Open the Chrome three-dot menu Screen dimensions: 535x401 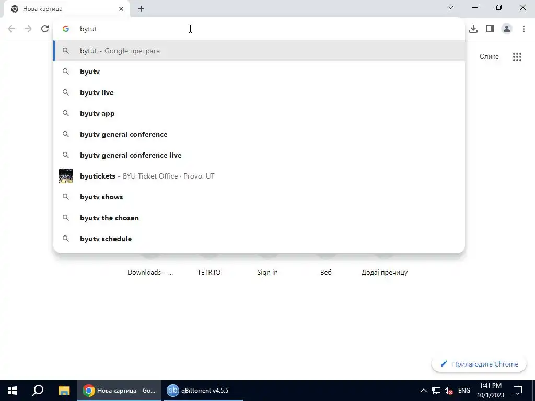coord(524,29)
